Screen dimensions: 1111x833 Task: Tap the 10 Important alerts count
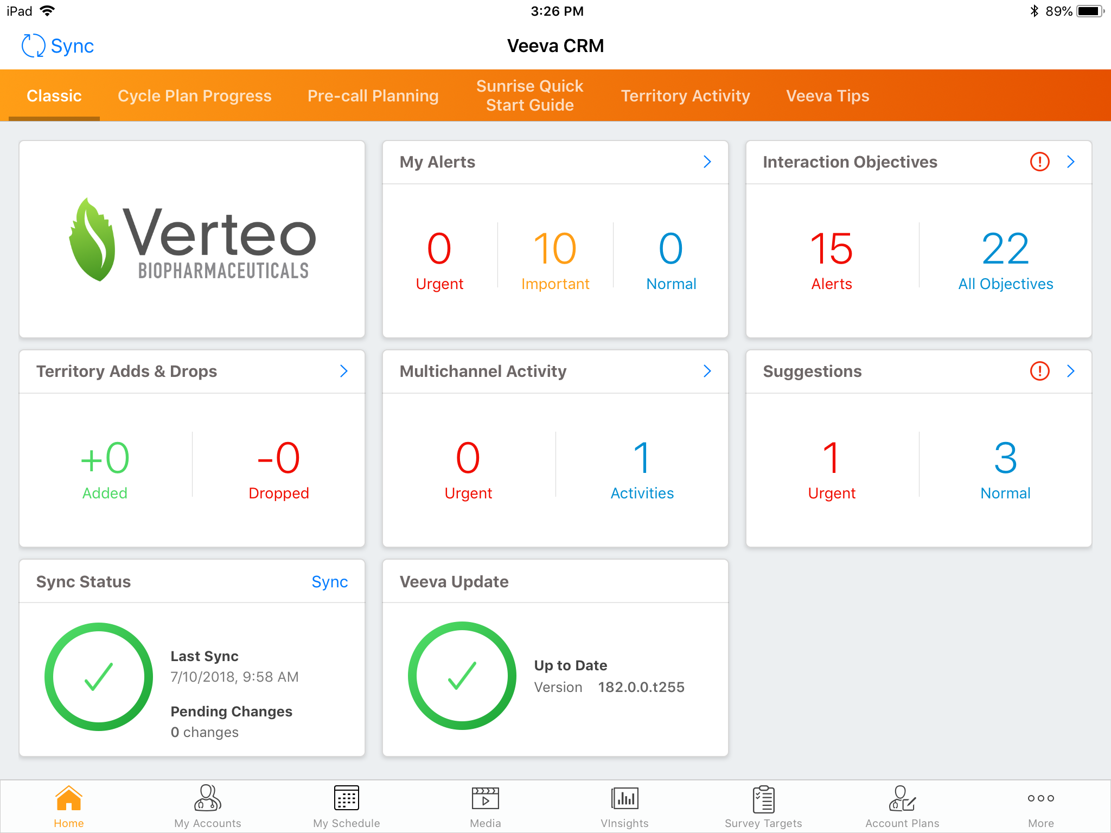(x=554, y=249)
